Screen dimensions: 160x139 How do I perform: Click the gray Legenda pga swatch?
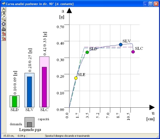(x=30, y=122)
